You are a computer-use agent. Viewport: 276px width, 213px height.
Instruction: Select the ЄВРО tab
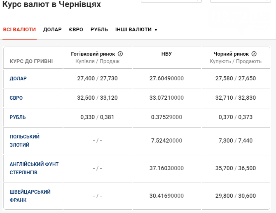(x=76, y=29)
